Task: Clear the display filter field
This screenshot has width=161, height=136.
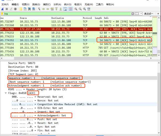Action: (x=133, y=13)
